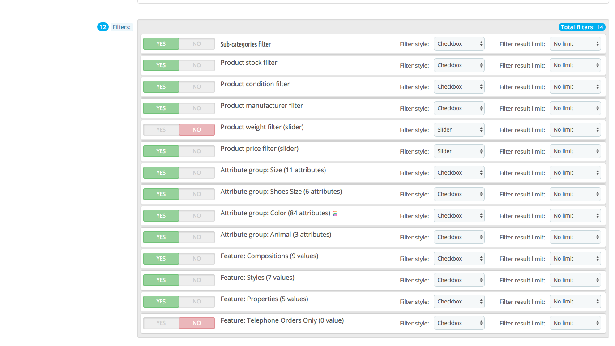Viewport: 615px width, 346px height.
Task: Change result limit for Shoes Size attribute group
Action: pyautogui.click(x=575, y=194)
